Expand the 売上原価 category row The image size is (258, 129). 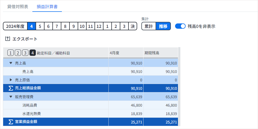(11, 80)
